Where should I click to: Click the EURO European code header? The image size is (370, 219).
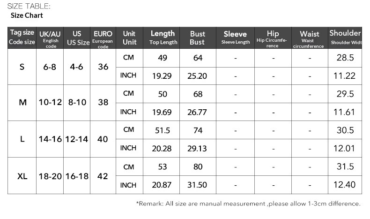[x=103, y=38]
